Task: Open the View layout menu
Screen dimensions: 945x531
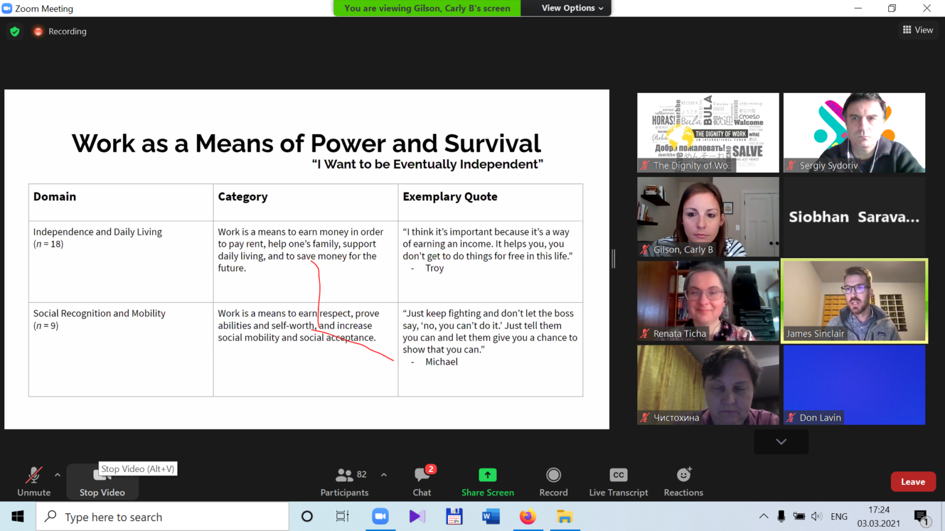Action: 918,29
